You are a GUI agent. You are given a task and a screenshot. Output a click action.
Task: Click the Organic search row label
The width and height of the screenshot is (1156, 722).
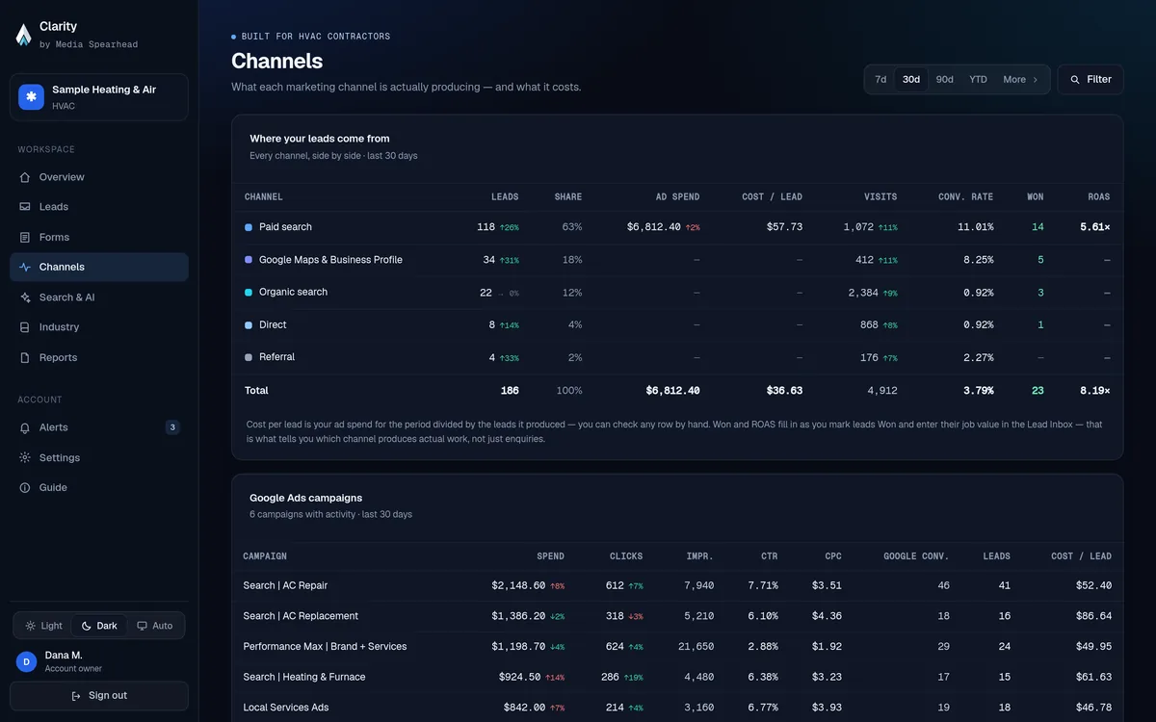coord(293,293)
